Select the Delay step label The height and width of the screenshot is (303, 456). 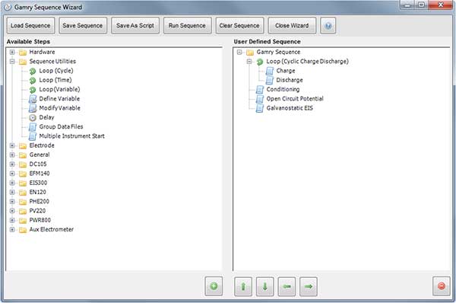point(46,117)
